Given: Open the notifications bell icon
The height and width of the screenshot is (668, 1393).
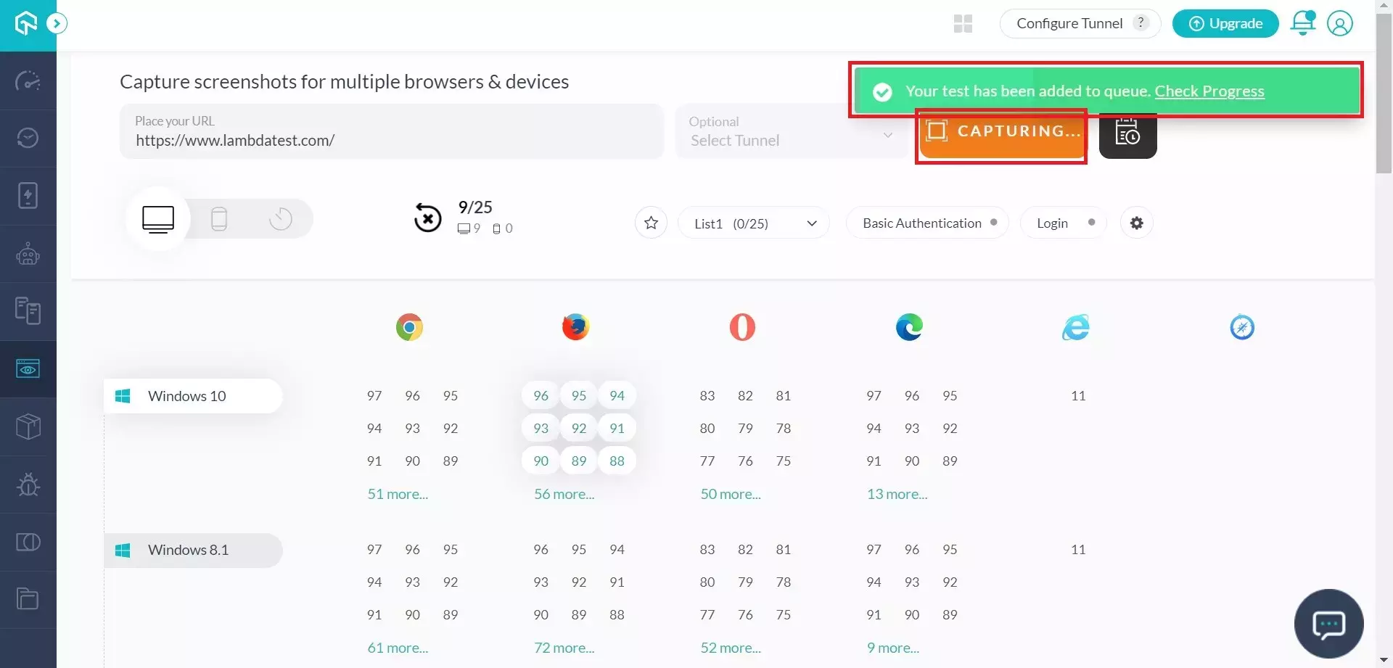Looking at the screenshot, I should [1302, 23].
